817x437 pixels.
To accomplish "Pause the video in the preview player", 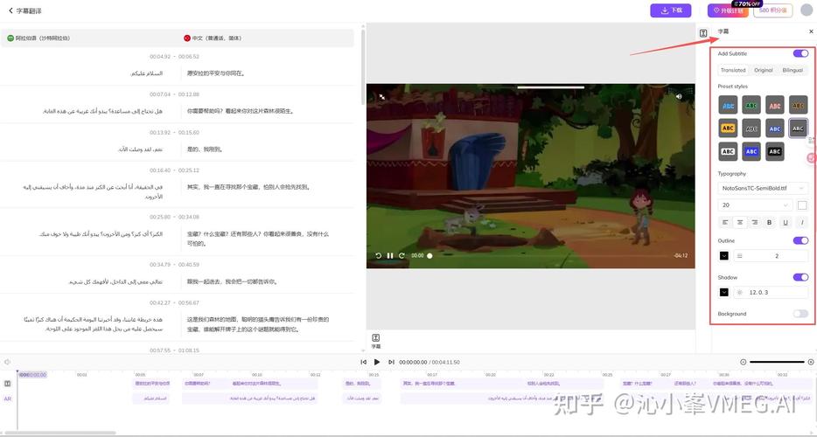I will click(x=390, y=256).
